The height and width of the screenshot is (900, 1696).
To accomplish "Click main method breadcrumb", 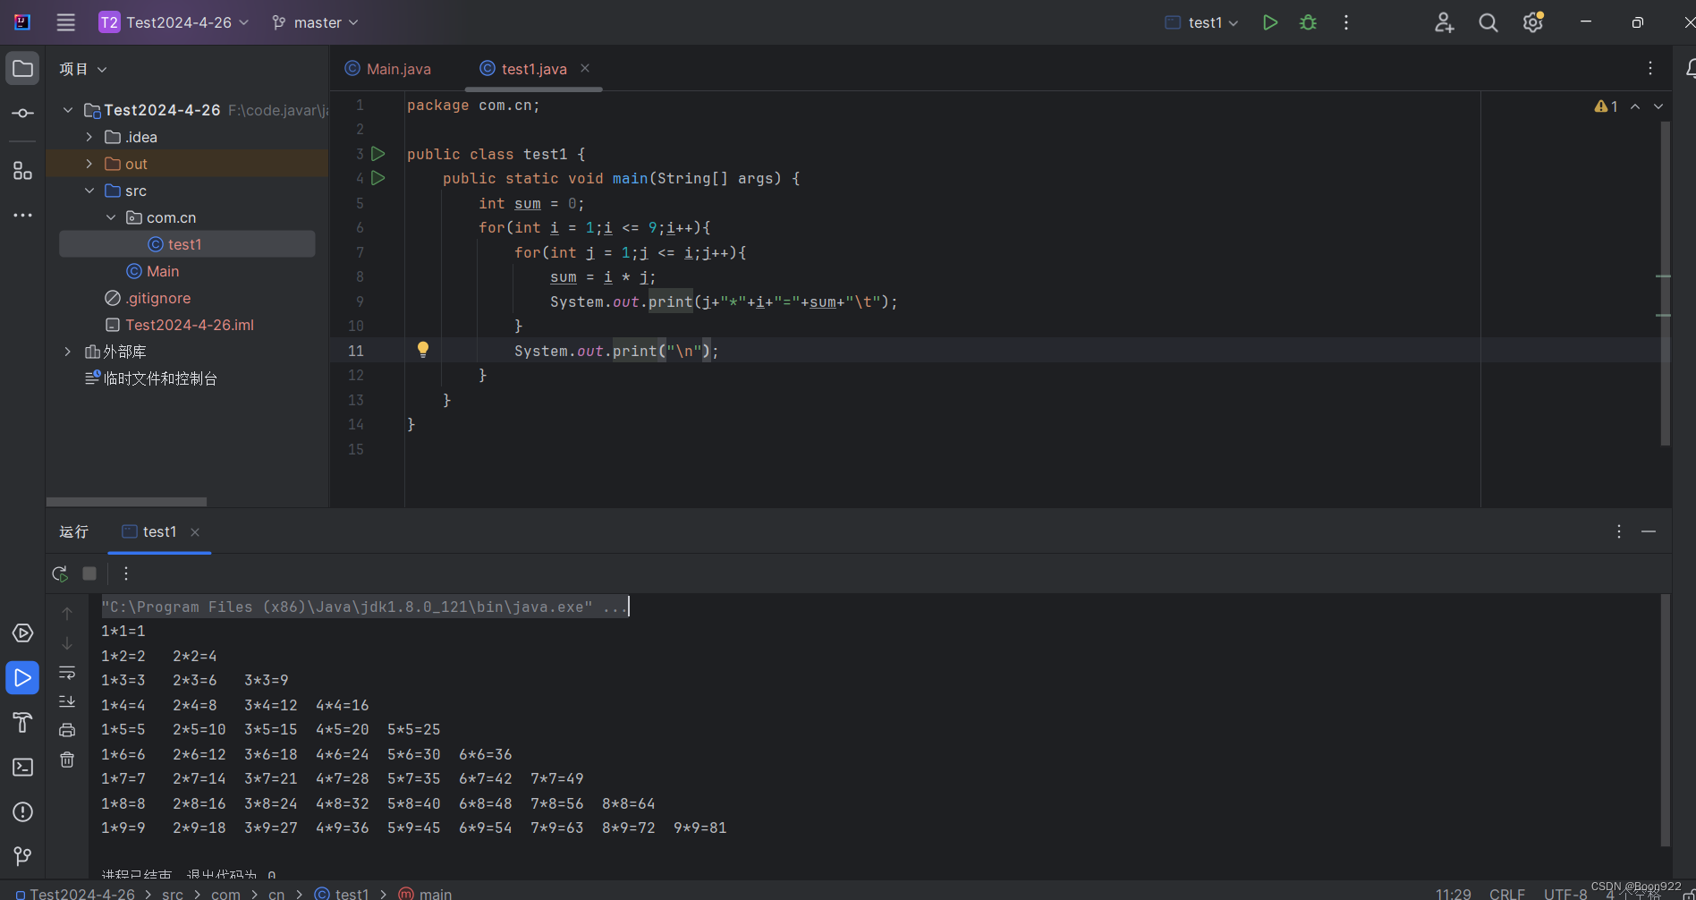I will [x=426, y=894].
